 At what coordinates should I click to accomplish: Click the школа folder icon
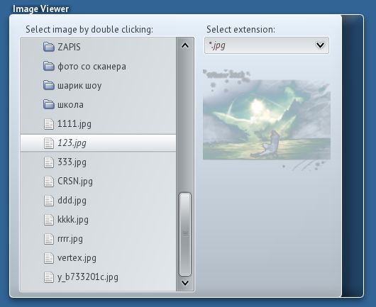(49, 104)
